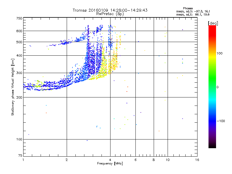Click the y-axis tick label '600'
Viewport: 232px width, 174px height.
coord(19,31)
